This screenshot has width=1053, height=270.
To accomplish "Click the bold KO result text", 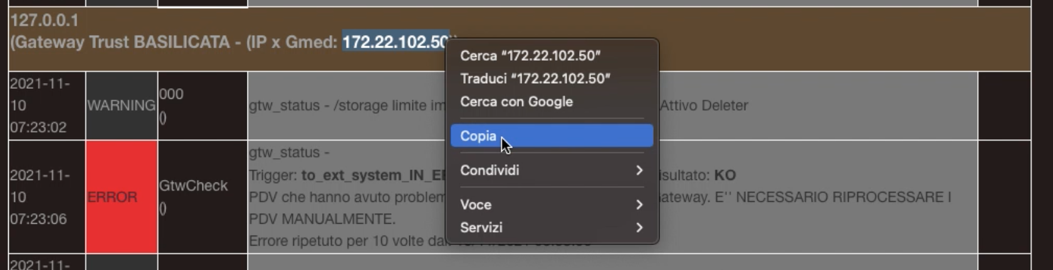I will pyautogui.click(x=725, y=176).
